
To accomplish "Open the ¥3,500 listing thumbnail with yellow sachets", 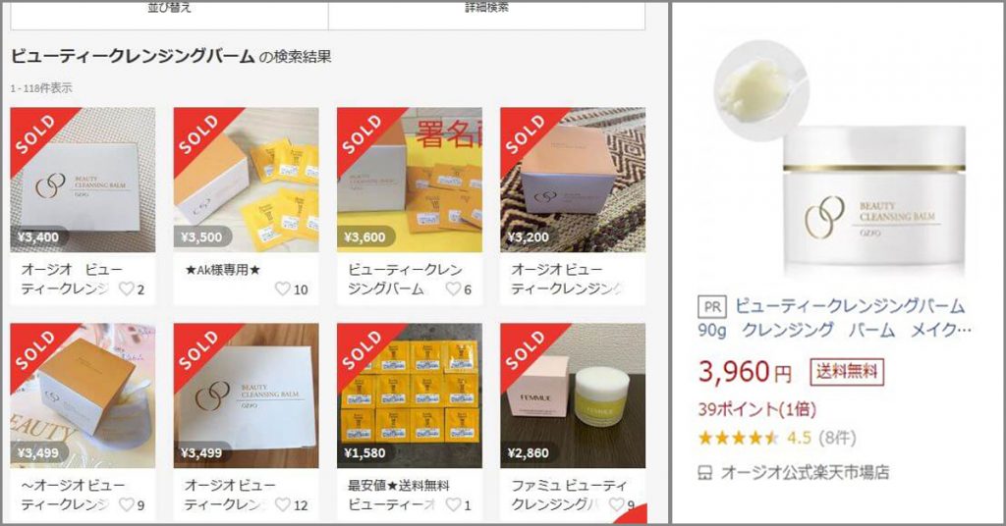I will coord(246,180).
